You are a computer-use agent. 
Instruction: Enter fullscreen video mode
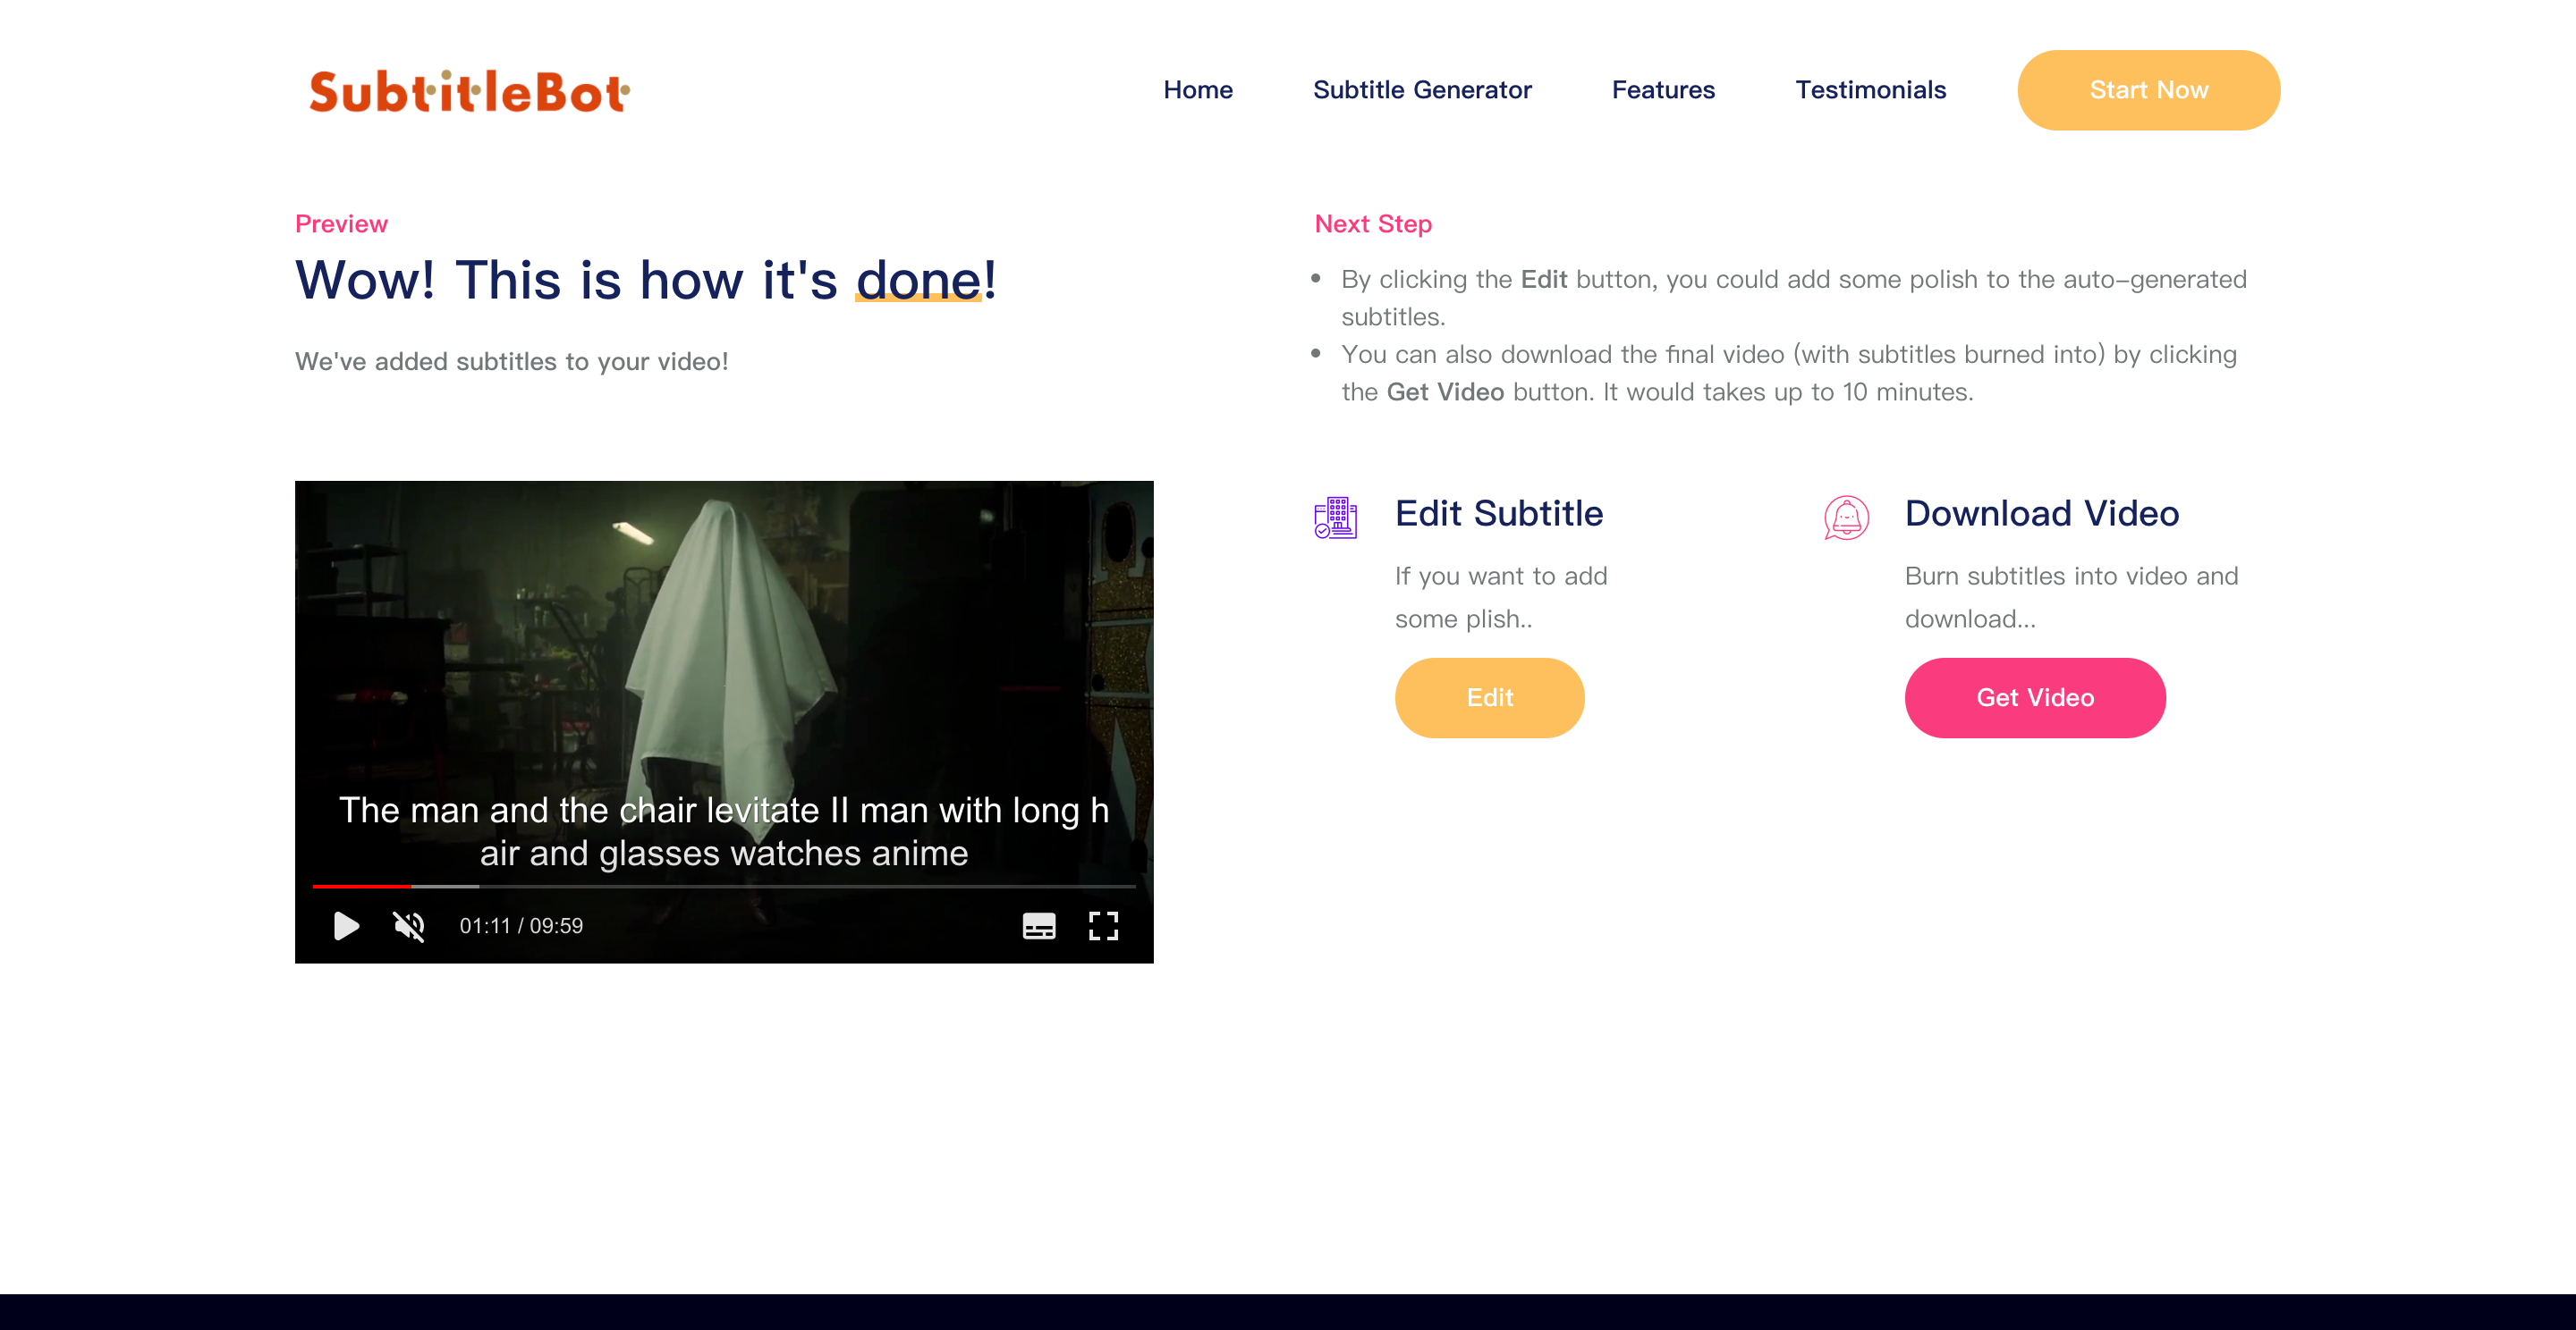point(1102,925)
